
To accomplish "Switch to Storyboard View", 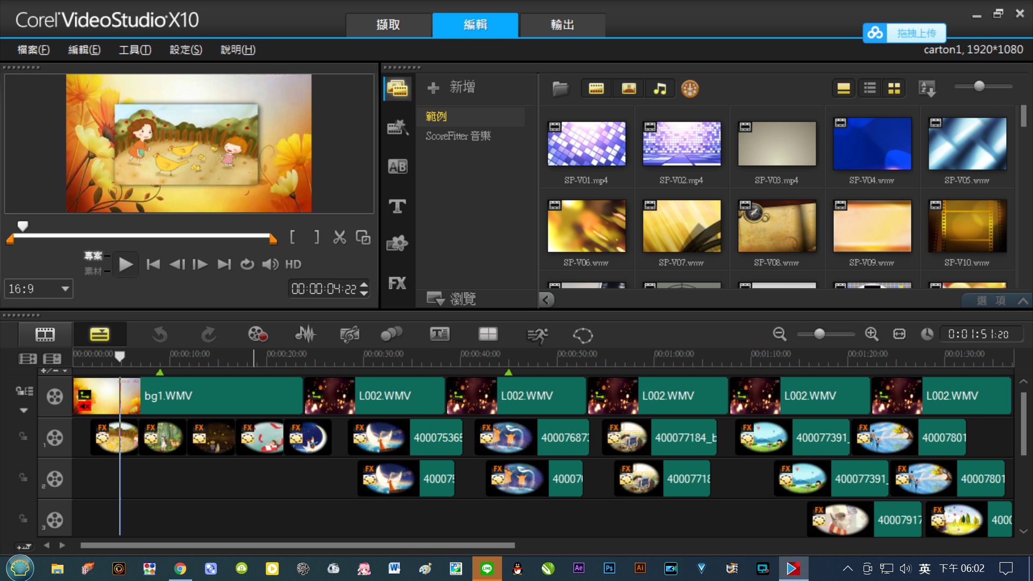I will click(x=45, y=335).
